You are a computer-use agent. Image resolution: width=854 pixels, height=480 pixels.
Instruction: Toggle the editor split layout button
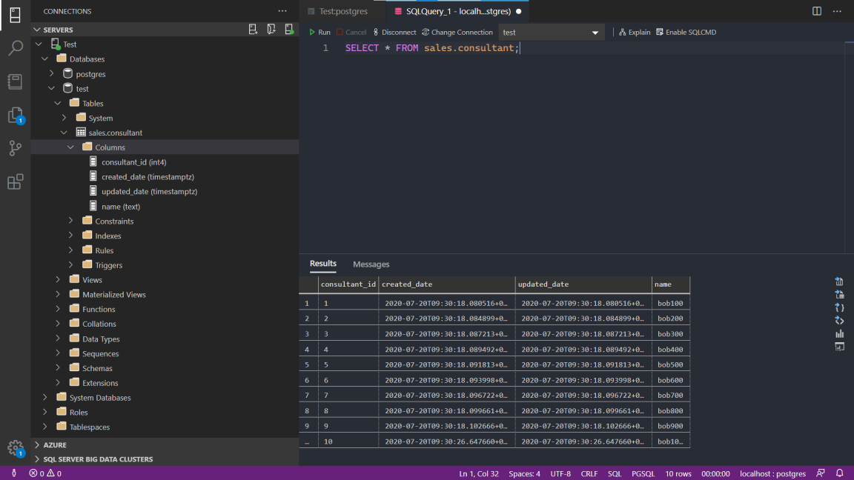tap(816, 10)
